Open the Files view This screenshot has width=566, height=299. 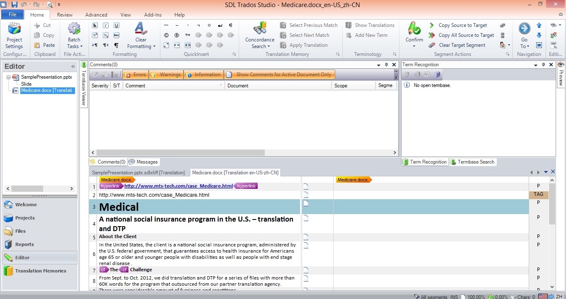click(40, 231)
